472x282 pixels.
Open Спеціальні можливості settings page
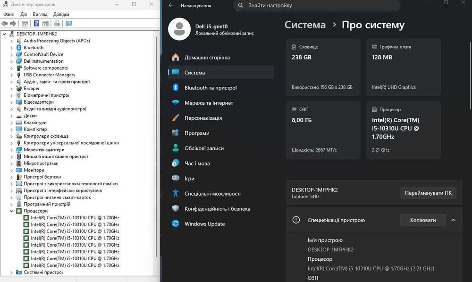221,194
